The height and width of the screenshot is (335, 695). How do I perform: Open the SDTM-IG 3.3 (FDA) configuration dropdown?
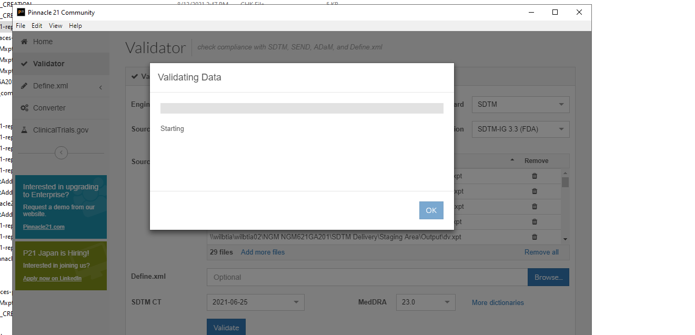tap(520, 129)
